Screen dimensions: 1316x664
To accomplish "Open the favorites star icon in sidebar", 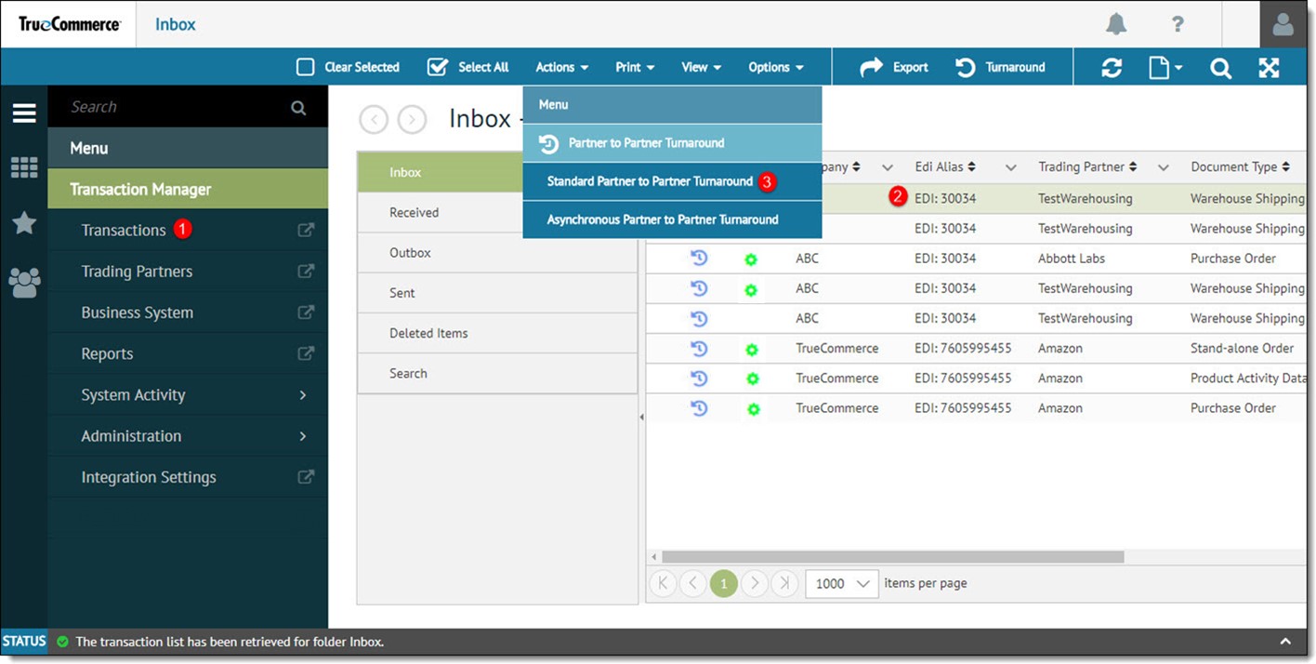I will tap(24, 223).
